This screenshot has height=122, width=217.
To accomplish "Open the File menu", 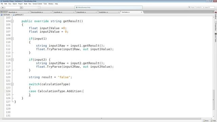I will pyautogui.click(x=2, y=4).
